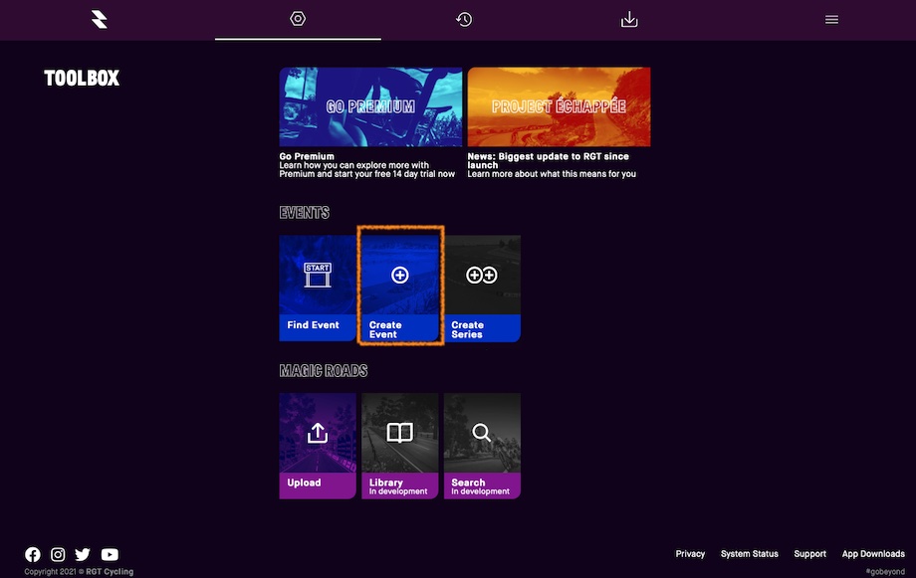Select the Create Series label
The height and width of the screenshot is (578, 916).
[x=467, y=330]
